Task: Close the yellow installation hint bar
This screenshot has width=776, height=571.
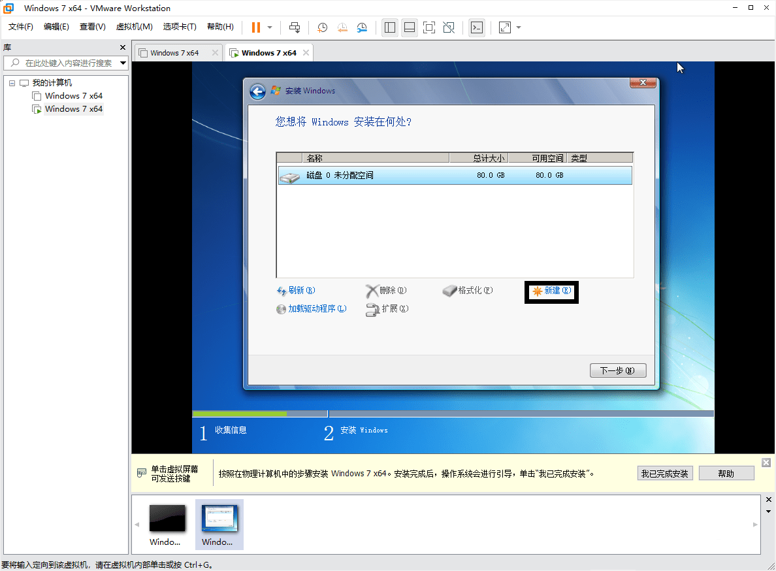Action: tap(766, 463)
